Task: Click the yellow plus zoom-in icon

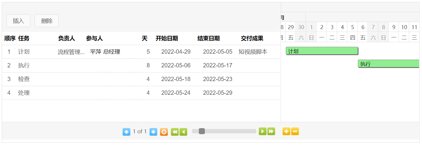Action: click(286, 131)
